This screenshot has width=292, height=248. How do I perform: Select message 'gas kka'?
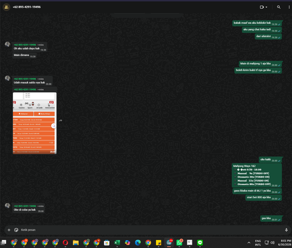click(271, 219)
